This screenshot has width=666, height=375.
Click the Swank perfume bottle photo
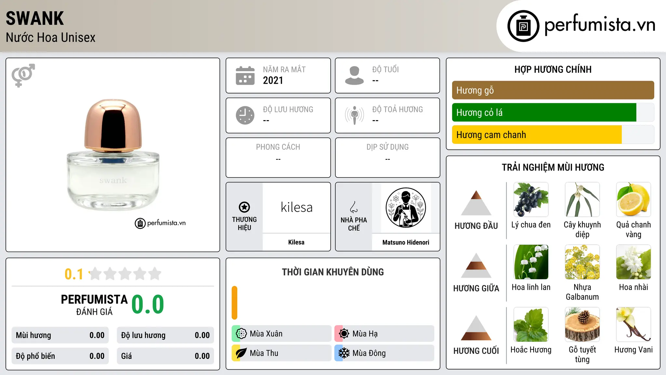point(113,155)
